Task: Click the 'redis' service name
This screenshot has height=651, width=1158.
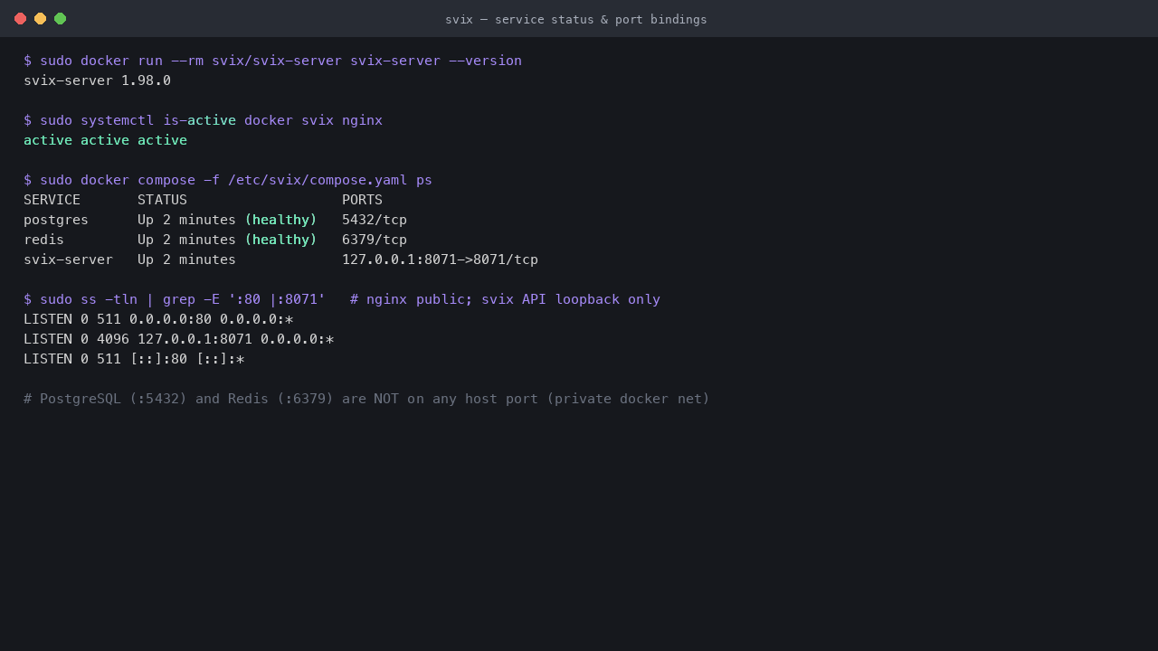Action: click(43, 240)
